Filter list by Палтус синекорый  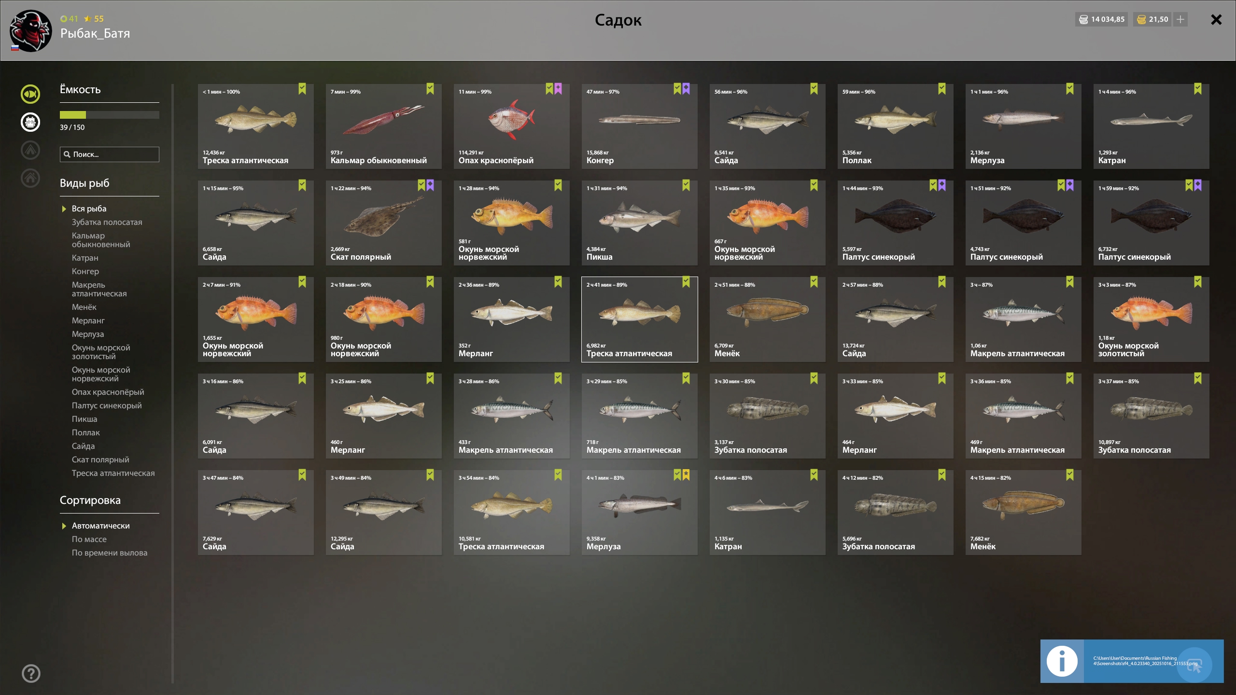point(107,405)
